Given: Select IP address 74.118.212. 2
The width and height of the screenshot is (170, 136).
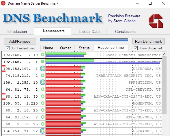Looking at the screenshot, I should click(x=22, y=76).
